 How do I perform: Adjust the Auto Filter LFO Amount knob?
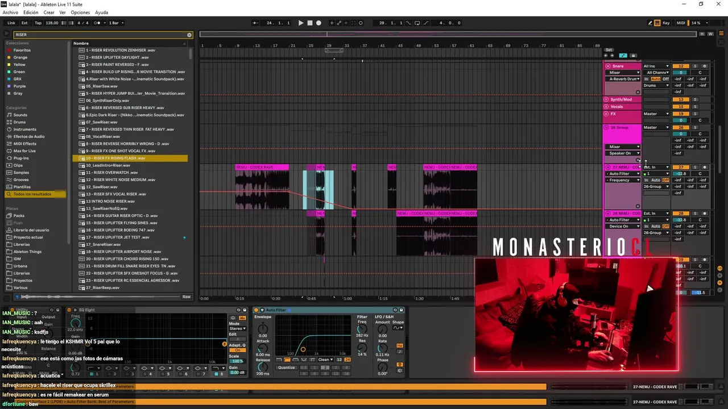[382, 328]
